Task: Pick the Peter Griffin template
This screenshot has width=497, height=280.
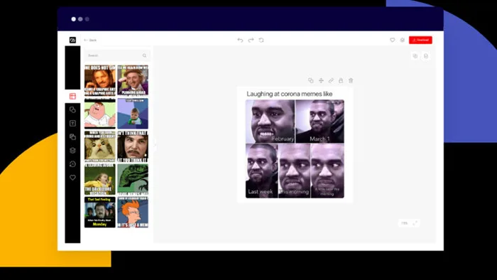Action: (100, 113)
